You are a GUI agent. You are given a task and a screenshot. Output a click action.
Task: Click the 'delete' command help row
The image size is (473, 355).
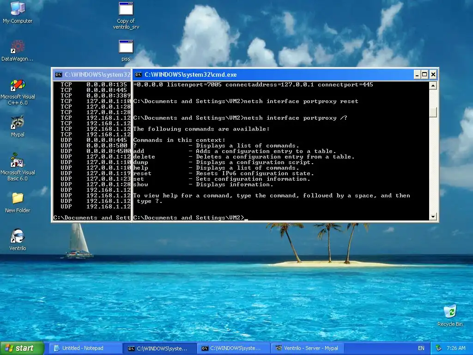point(244,157)
